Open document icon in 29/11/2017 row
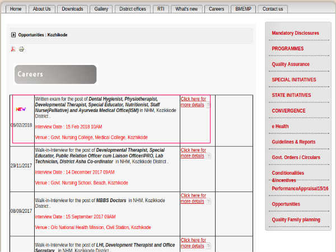The image size is (336, 252). coord(208,156)
